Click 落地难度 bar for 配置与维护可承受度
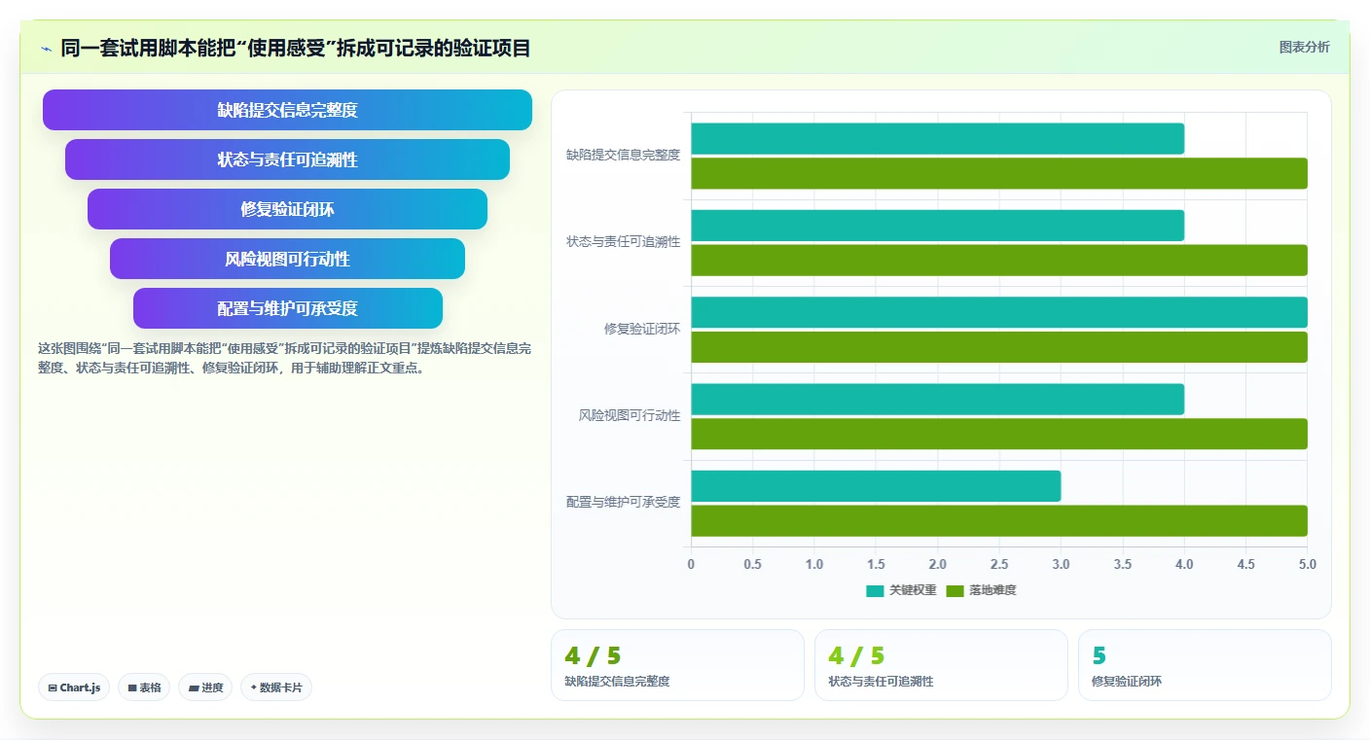This screenshot has width=1370, height=740. coord(999,521)
